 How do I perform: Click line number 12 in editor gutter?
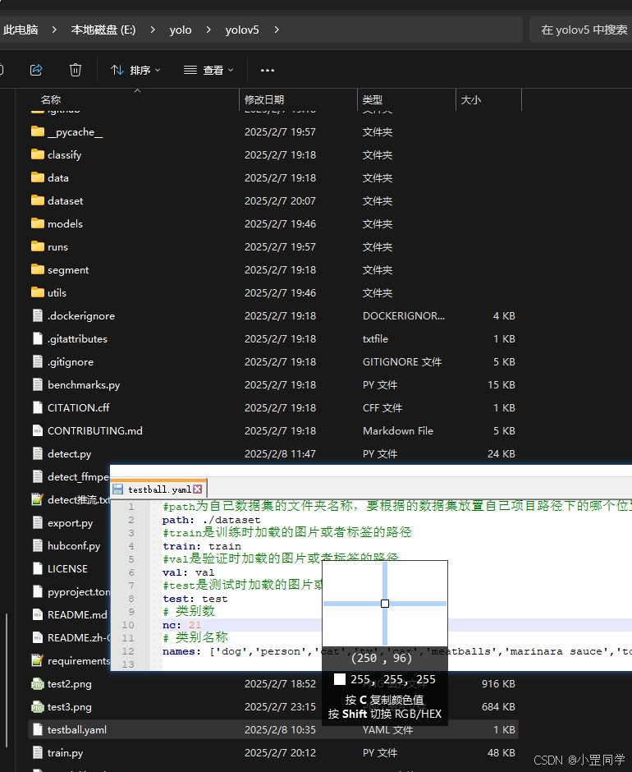pos(128,651)
